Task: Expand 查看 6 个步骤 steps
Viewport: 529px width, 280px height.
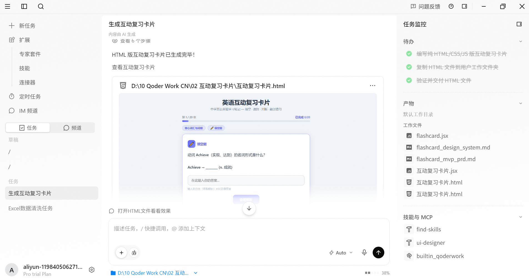Action: click(131, 41)
